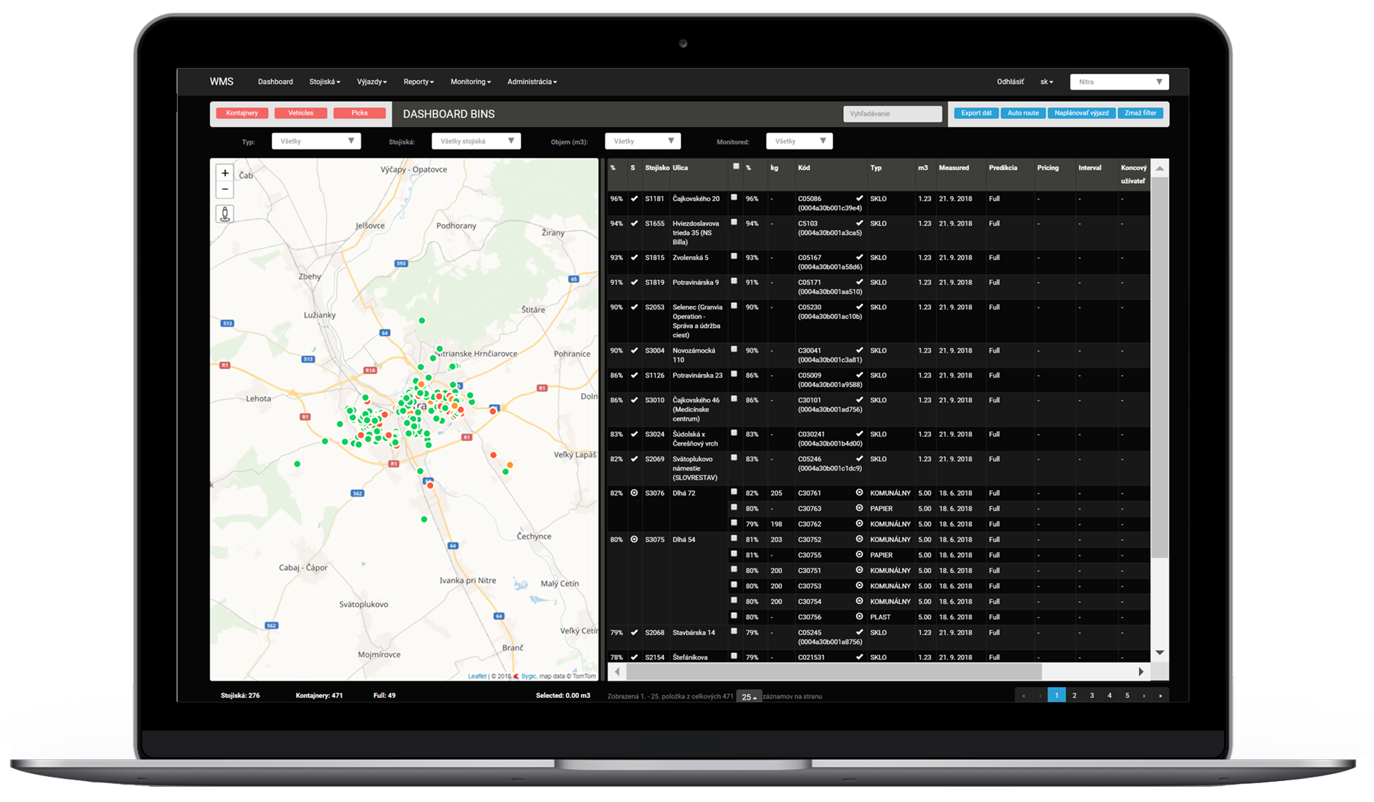This screenshot has width=1374, height=802.
Task: Zoom out on the map
Action: (x=225, y=189)
